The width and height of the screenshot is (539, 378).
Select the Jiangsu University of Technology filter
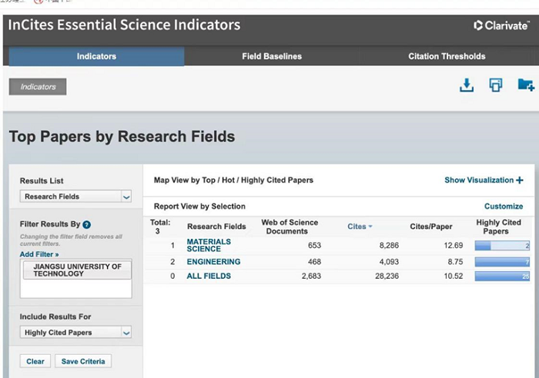click(x=76, y=270)
